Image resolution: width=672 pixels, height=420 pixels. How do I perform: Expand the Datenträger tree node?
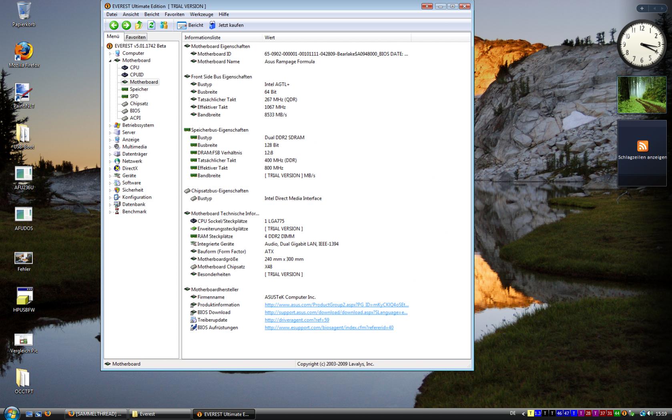110,154
